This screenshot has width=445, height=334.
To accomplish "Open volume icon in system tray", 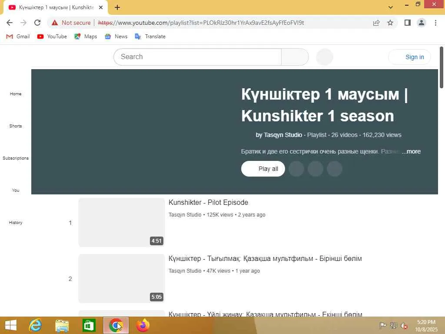I will click(x=404, y=325).
